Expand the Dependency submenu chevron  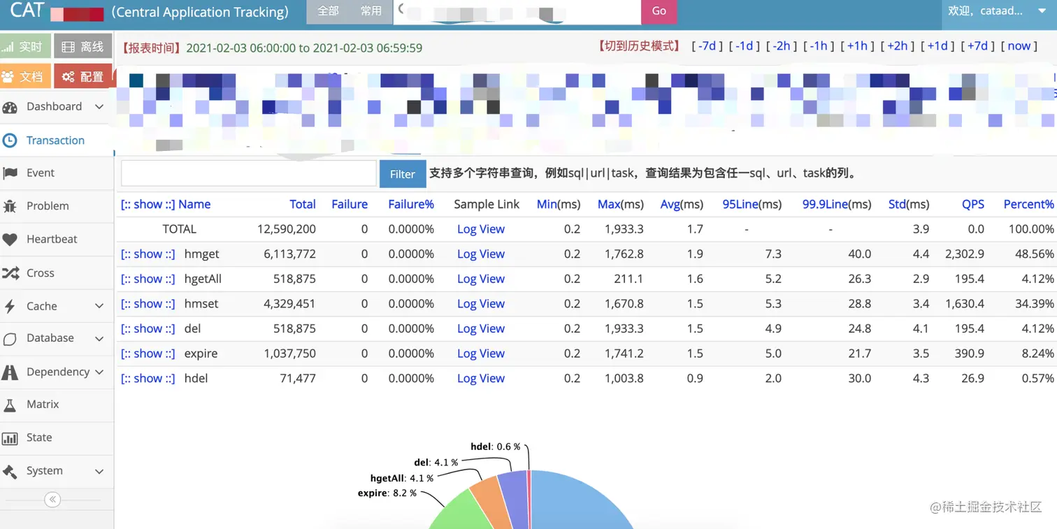tap(99, 372)
